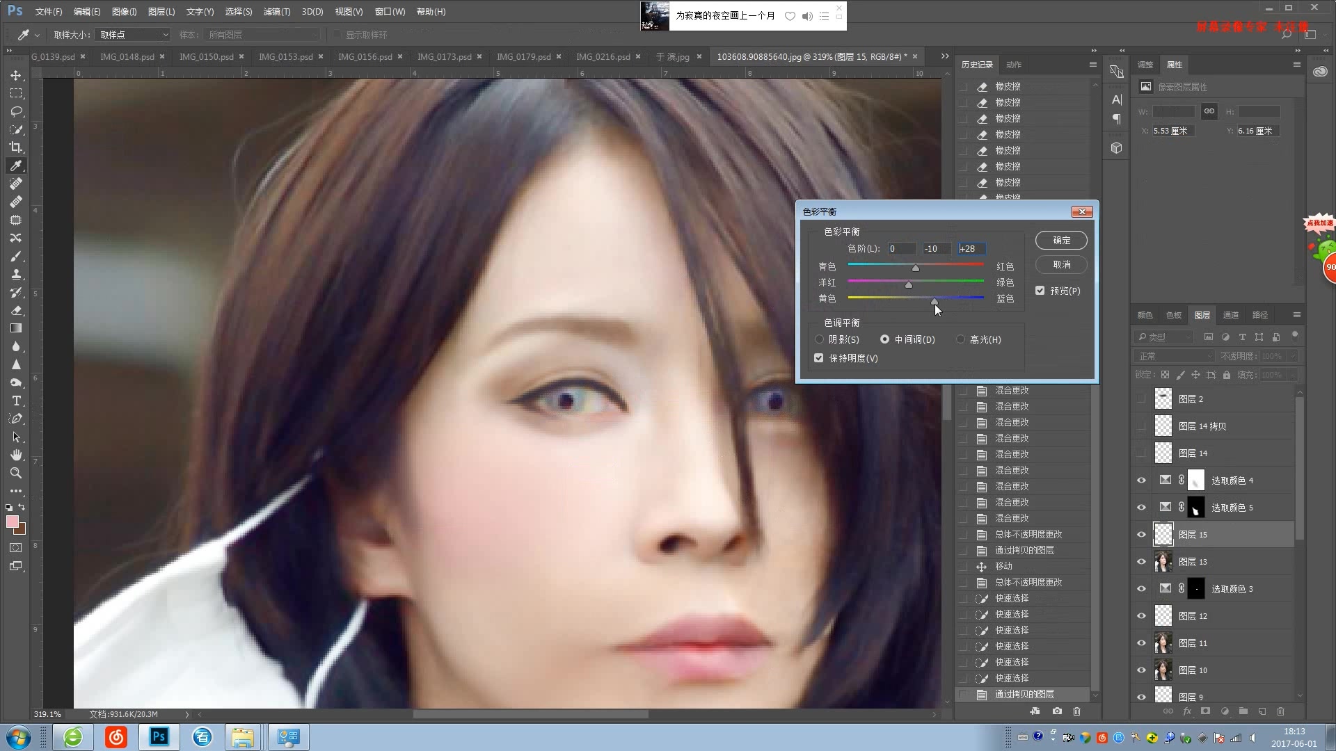Viewport: 1336px width, 751px height.
Task: Hide layer 图层 13
Action: (1141, 562)
